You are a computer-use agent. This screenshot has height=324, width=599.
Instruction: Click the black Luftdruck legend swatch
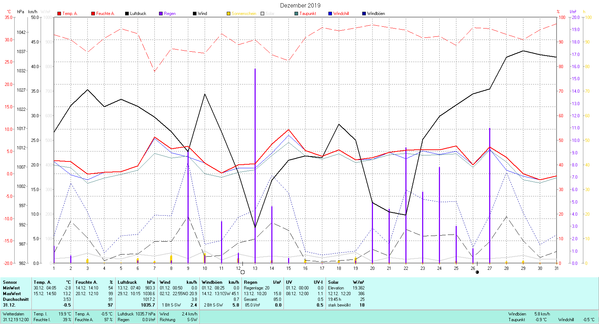click(127, 14)
